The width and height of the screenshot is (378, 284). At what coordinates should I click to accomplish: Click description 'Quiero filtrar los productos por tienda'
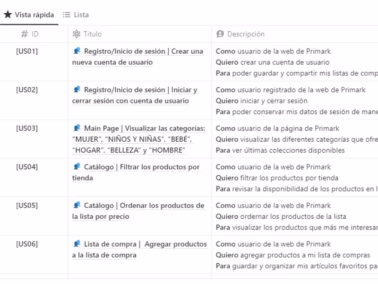pyautogui.click(x=277, y=178)
